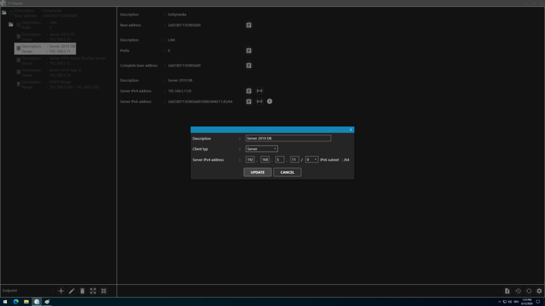Open the CSV export document icon
The width and height of the screenshot is (545, 306).
tap(507, 291)
